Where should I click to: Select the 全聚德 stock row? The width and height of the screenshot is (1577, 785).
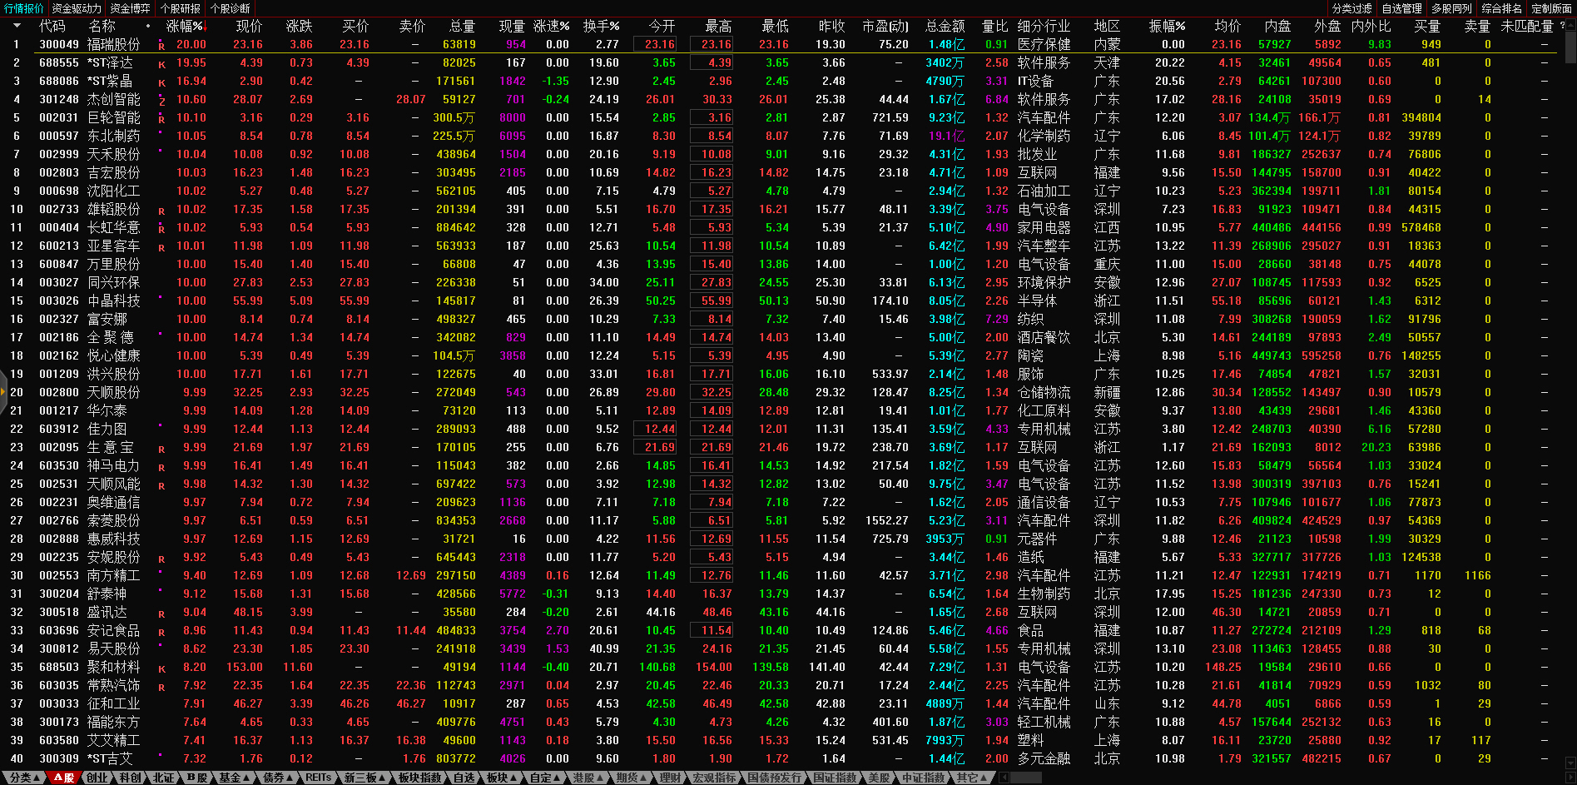tap(111, 337)
